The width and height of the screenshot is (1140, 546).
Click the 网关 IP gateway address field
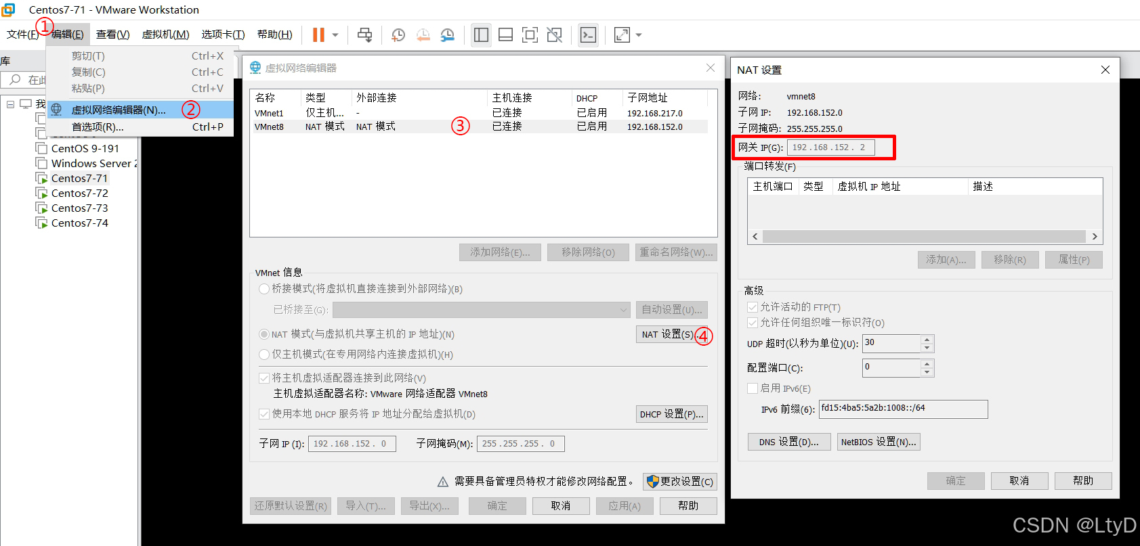pyautogui.click(x=831, y=147)
